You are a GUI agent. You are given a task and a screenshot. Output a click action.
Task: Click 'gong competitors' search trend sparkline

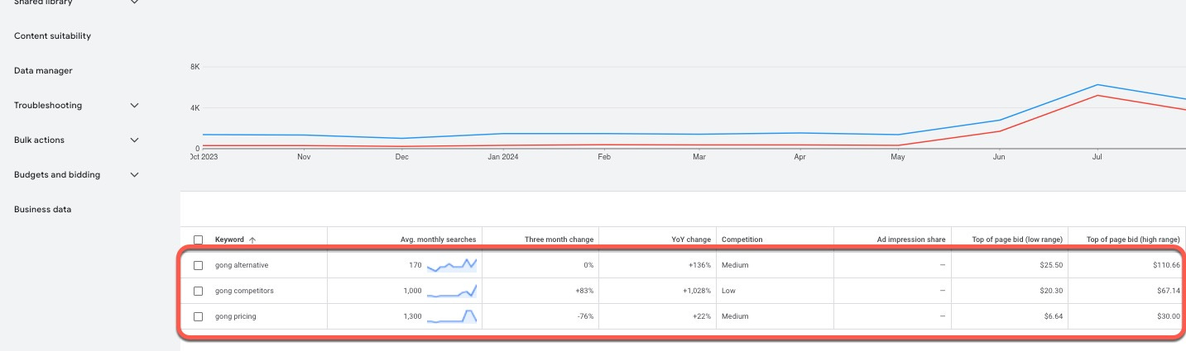pos(452,291)
